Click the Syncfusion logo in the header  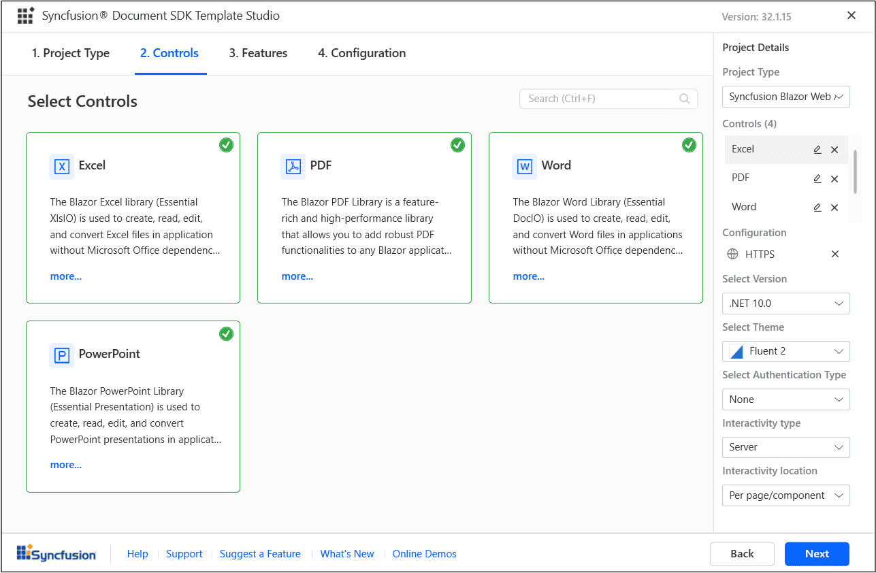25,15
